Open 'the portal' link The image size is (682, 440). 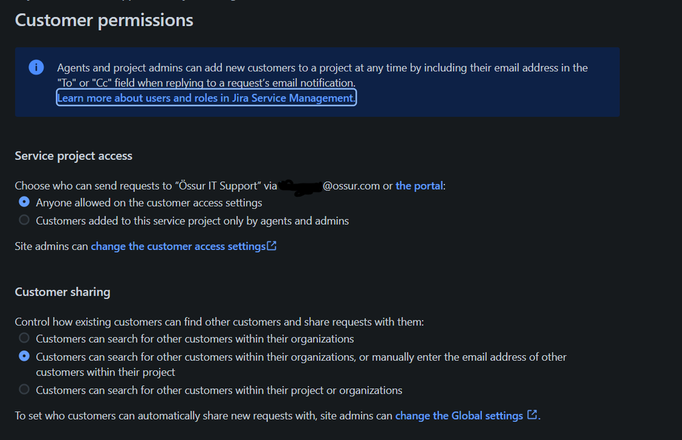[x=419, y=186]
